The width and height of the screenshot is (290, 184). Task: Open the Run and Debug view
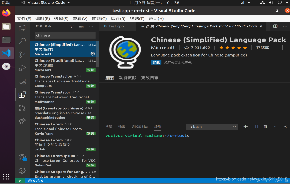coord(22,68)
